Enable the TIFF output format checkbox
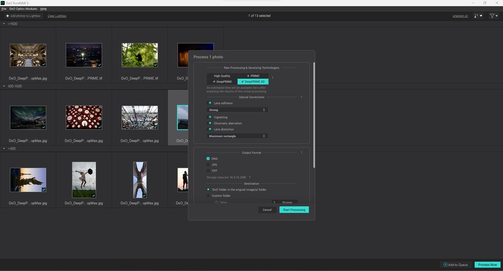The image size is (503, 271). [x=208, y=170]
